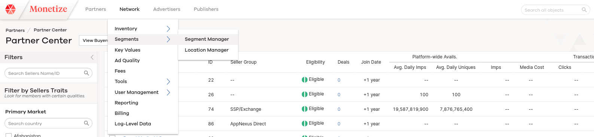Sort by Media Cost column header
Image resolution: width=594 pixels, height=137 pixels.
coord(531,67)
